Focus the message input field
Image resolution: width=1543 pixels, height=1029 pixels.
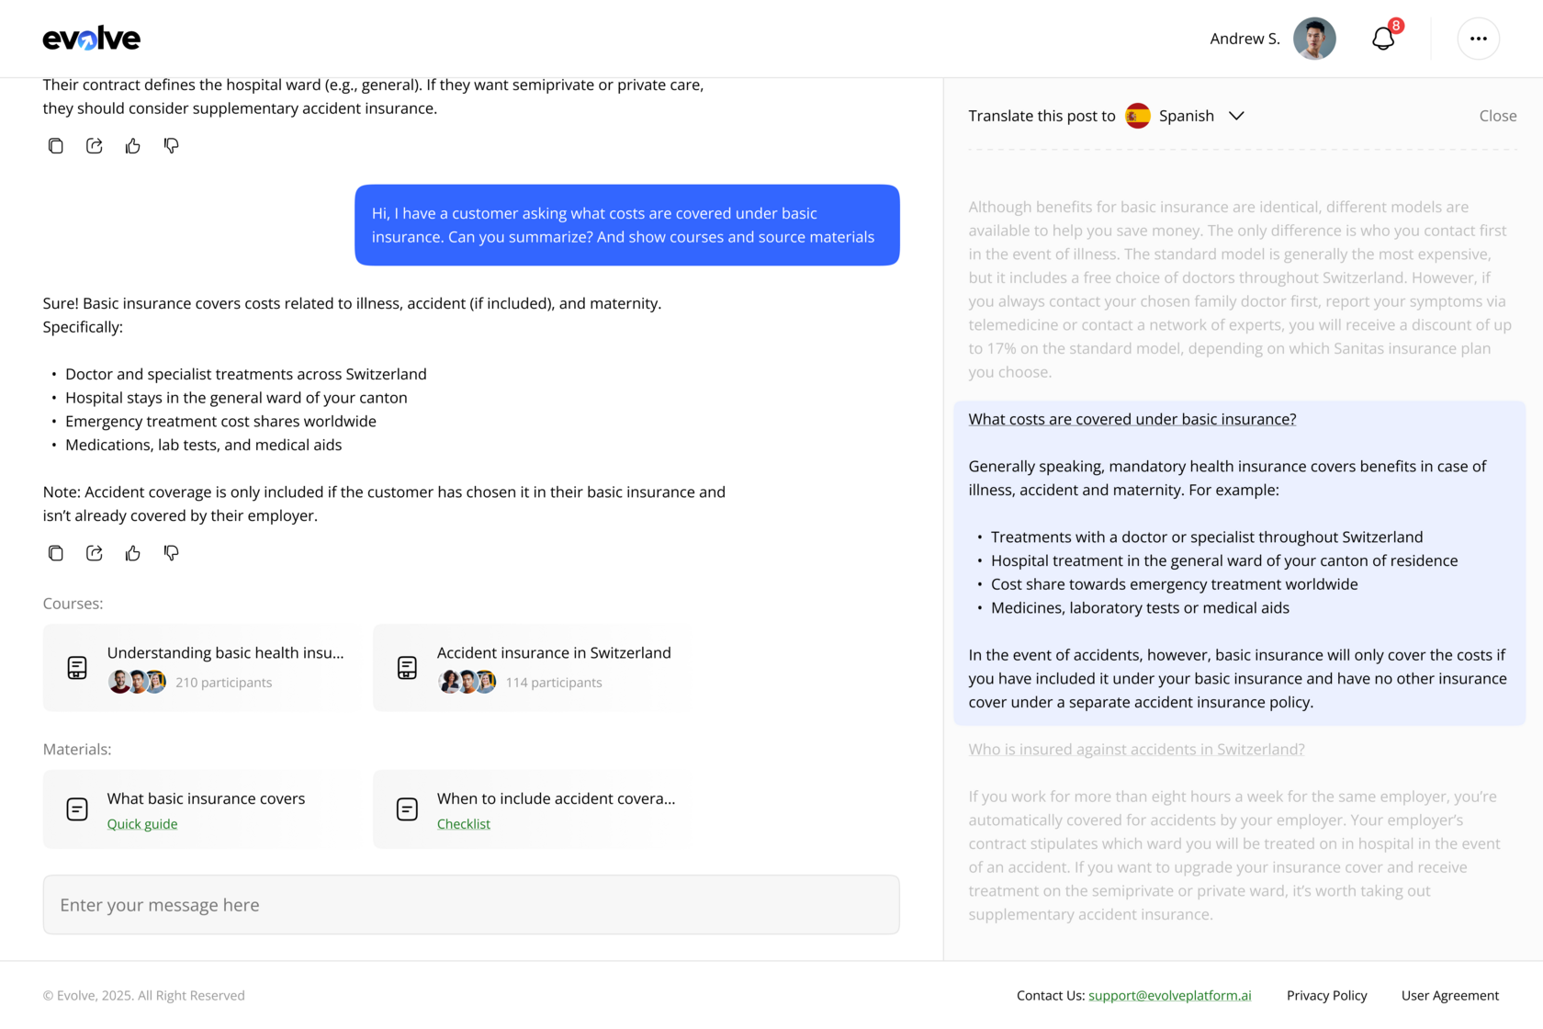coord(471,905)
